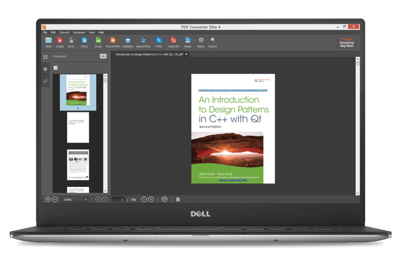Image resolution: width=399 pixels, height=253 pixels.
Task: Convert to Image using toolbar icon
Action: coord(188,40)
